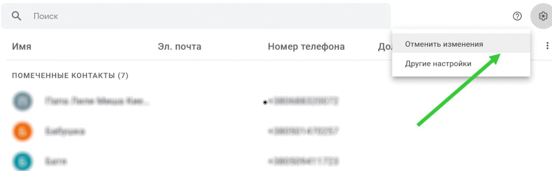Open 'Другие настройки' in the settings menu
The width and height of the screenshot is (552, 171).
(438, 63)
